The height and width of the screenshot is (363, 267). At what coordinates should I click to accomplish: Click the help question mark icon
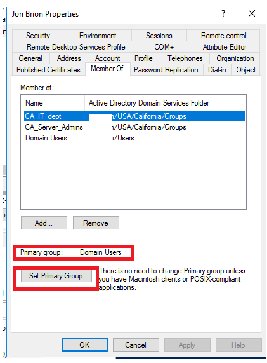pos(223,13)
